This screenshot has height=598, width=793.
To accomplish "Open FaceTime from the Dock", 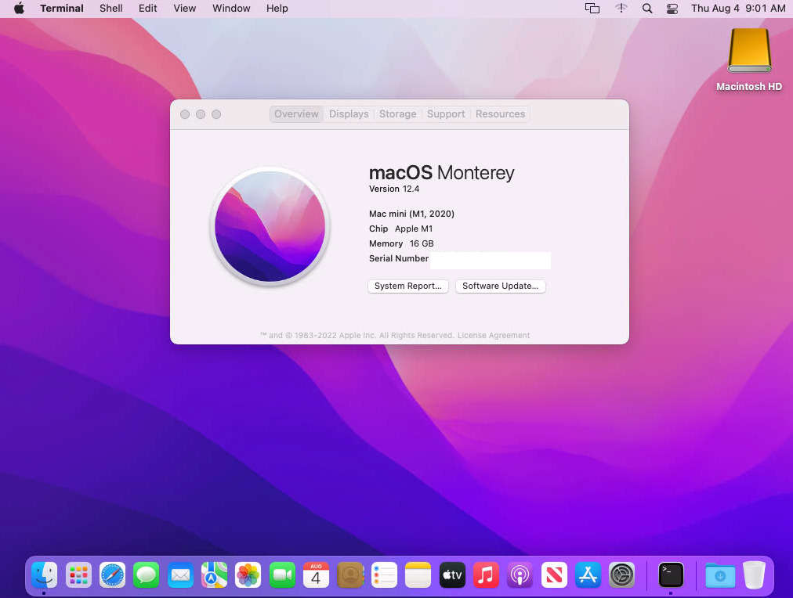I will [282, 575].
